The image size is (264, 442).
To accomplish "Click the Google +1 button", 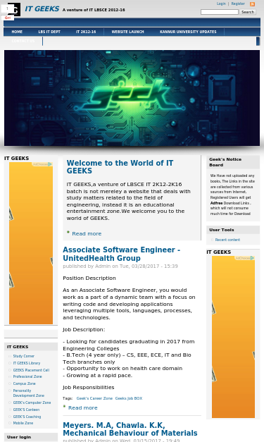I will click(8, 18).
